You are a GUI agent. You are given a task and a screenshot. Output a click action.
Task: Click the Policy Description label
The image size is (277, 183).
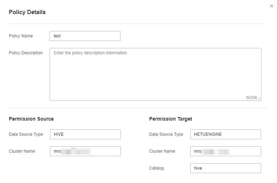pyautogui.click(x=26, y=53)
